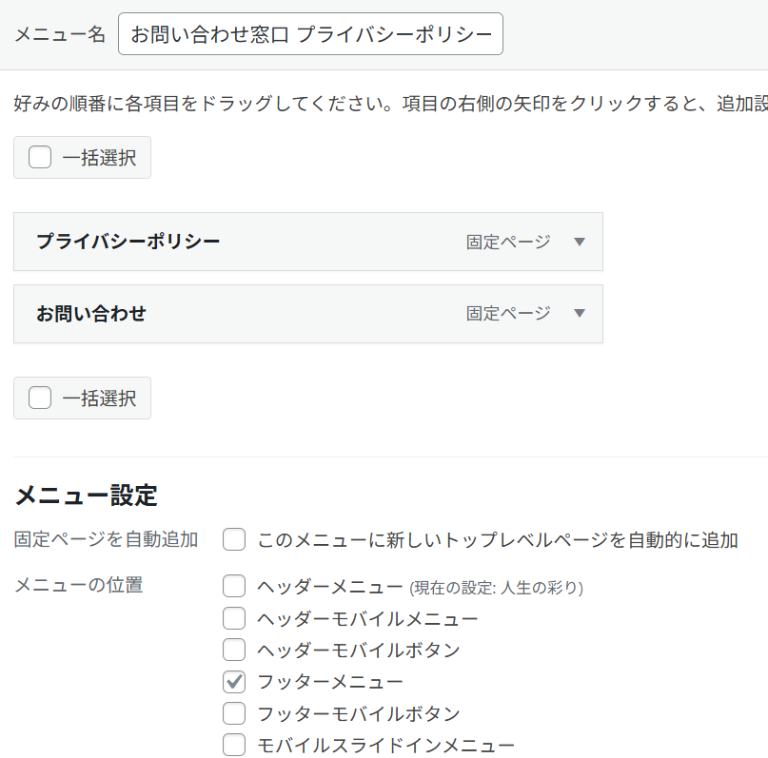Enable ヘッダーメニュー location checkbox
The image size is (768, 758).
(x=234, y=587)
